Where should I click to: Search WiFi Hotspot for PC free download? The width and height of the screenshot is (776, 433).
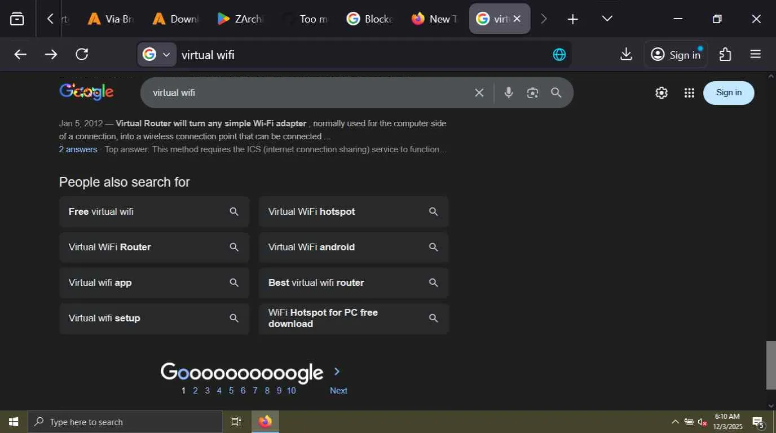click(x=354, y=318)
